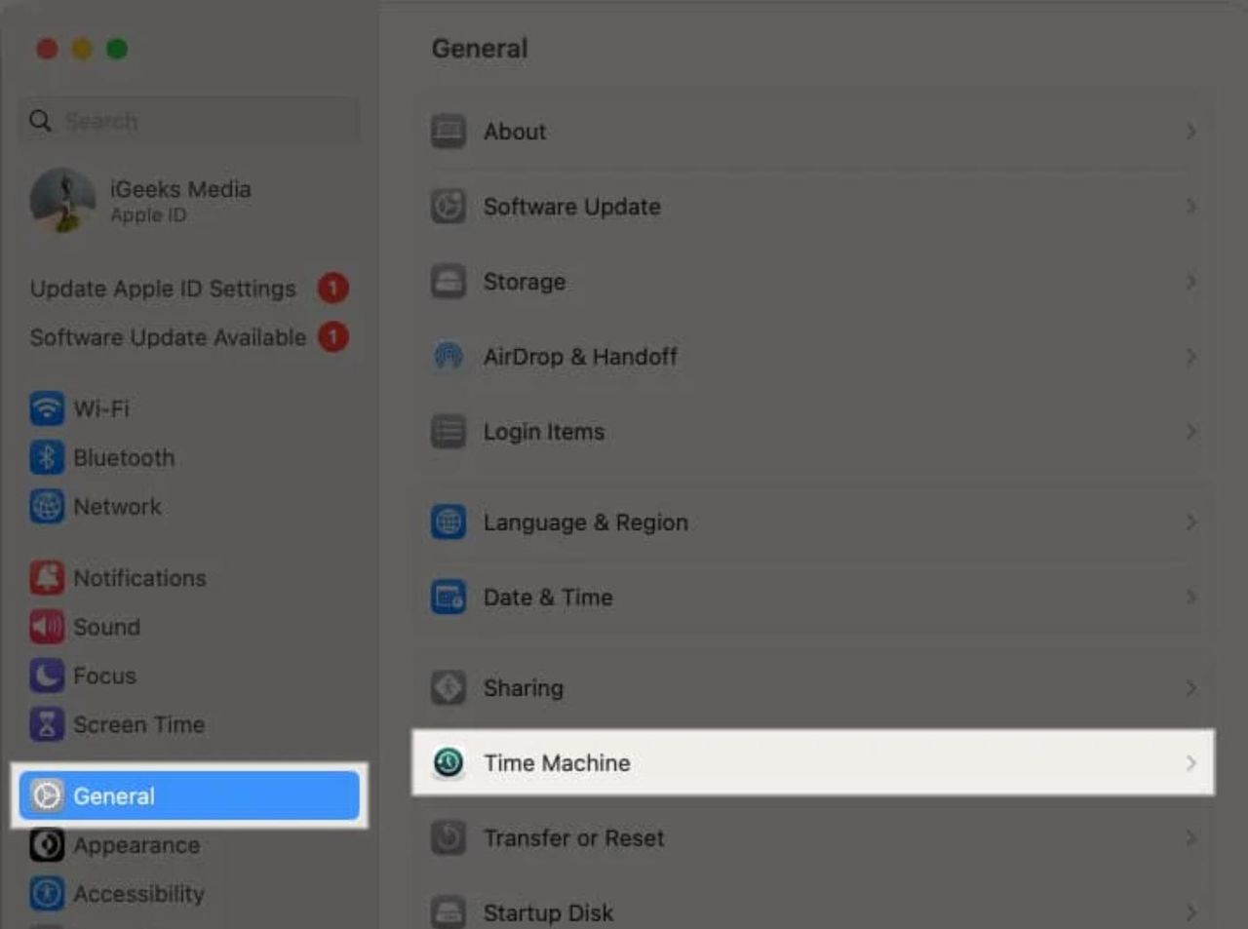The image size is (1248, 929).
Task: Click the Language & Region globe icon
Action: coord(448,523)
